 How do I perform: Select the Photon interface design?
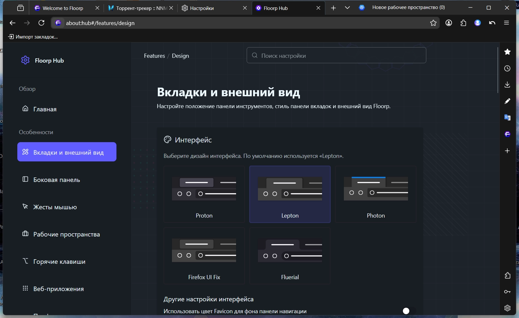[376, 194]
